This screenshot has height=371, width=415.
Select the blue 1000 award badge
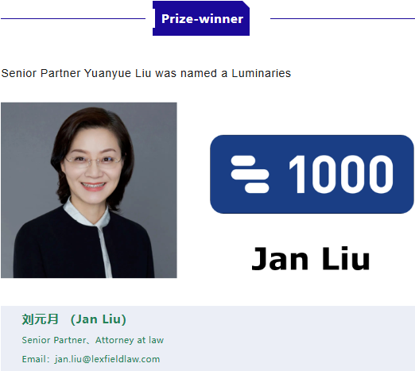tap(312, 174)
